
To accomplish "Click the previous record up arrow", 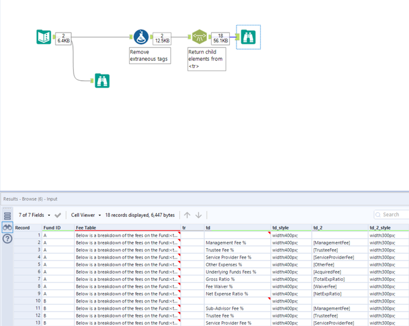I will click(187, 215).
